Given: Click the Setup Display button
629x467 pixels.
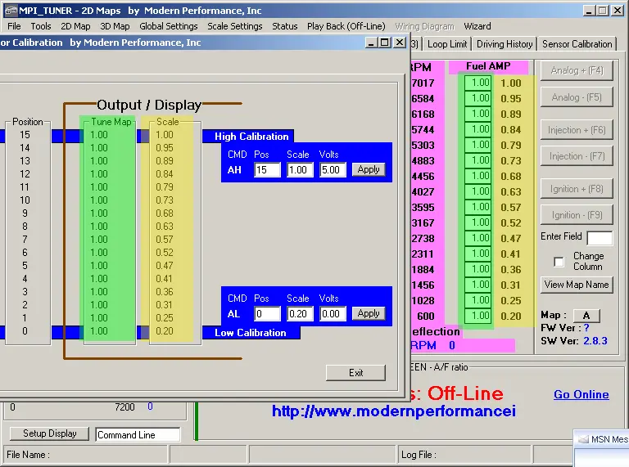Looking at the screenshot, I should pos(49,433).
